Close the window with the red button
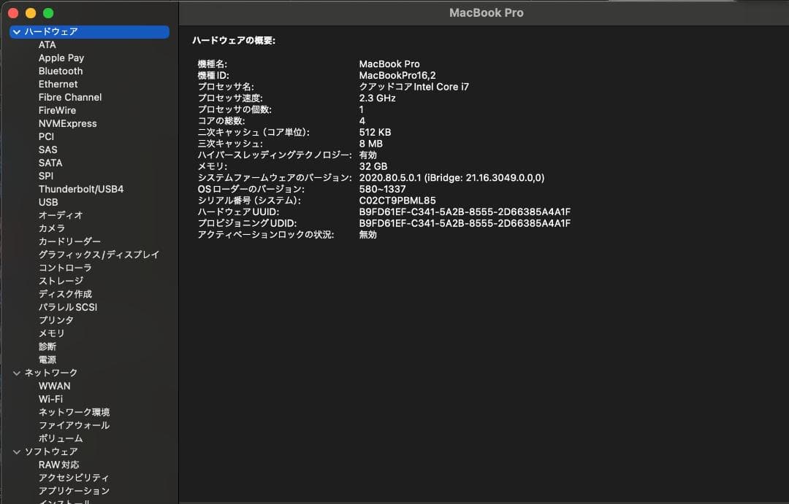 coord(14,13)
